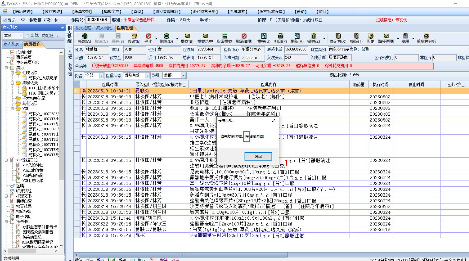Click the 联系电话 input field
This screenshot has height=261, width=469.
click(x=296, y=49)
